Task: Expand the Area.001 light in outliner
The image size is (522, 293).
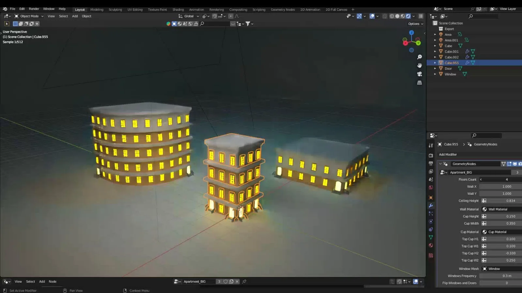Action: point(435,40)
